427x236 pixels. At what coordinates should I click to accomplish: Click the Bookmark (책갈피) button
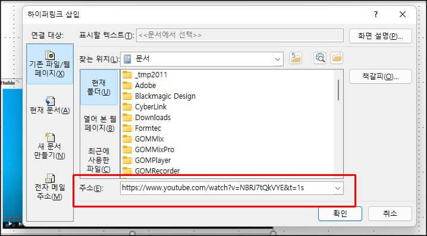point(381,77)
